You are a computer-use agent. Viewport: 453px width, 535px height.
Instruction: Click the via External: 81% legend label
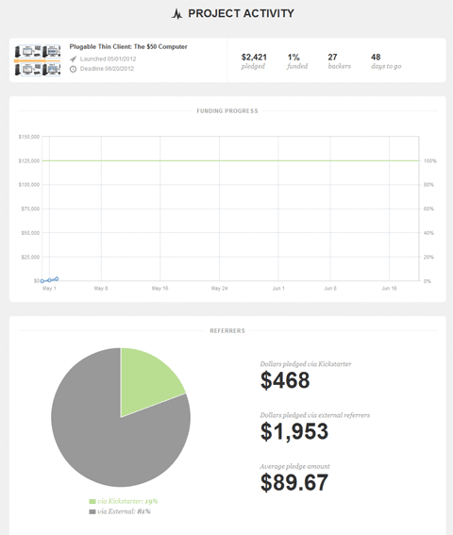(x=124, y=511)
